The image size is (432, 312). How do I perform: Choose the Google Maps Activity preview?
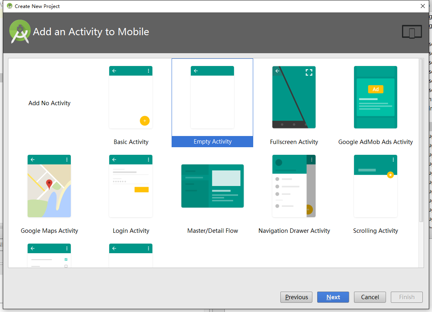point(49,186)
